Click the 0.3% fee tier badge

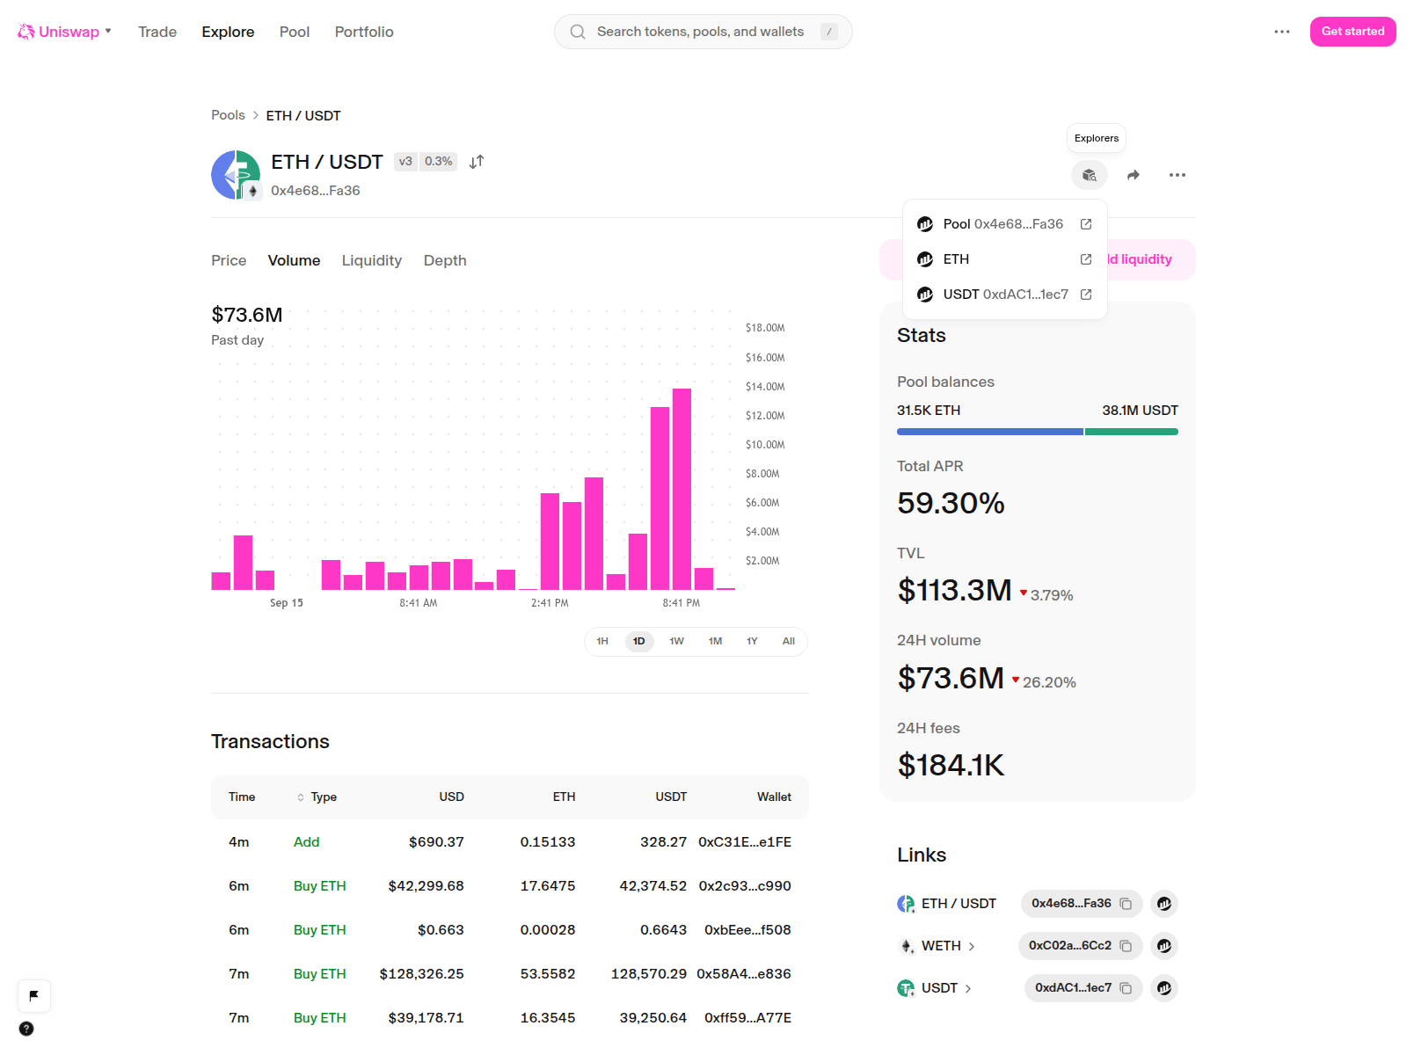tap(438, 162)
